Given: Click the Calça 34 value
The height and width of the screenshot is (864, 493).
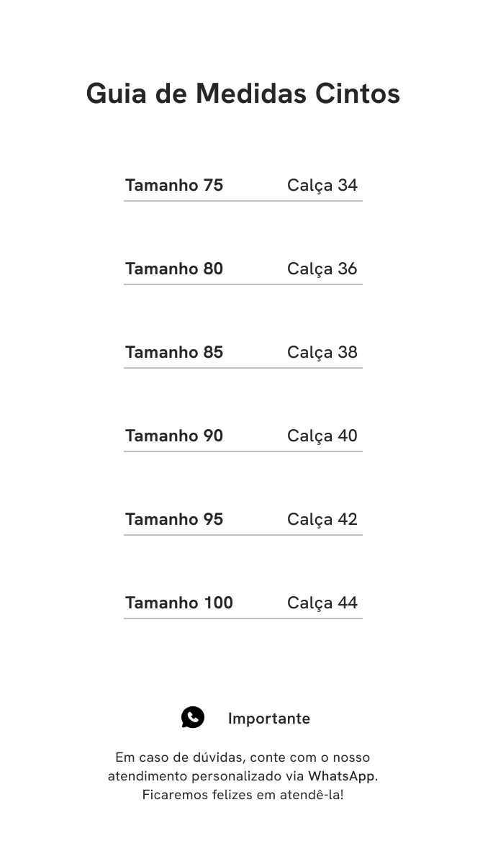Looking at the screenshot, I should (x=322, y=186).
